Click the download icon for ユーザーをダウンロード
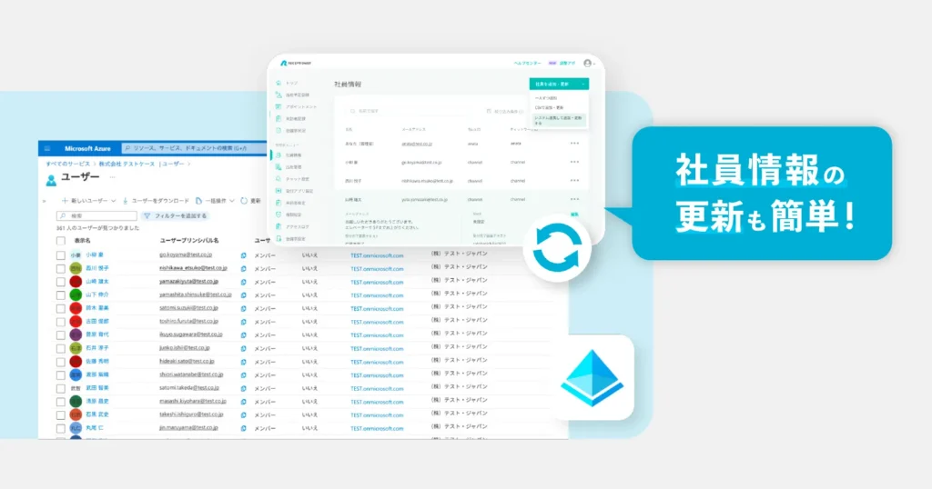This screenshot has height=489, width=932. click(x=126, y=201)
